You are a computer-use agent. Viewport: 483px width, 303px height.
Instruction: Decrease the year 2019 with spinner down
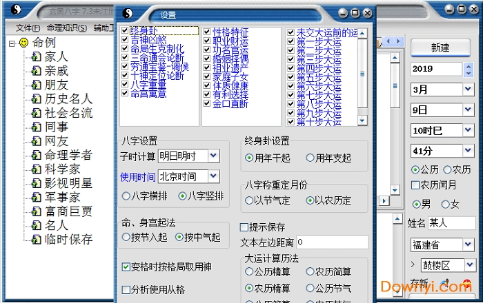[469, 73]
